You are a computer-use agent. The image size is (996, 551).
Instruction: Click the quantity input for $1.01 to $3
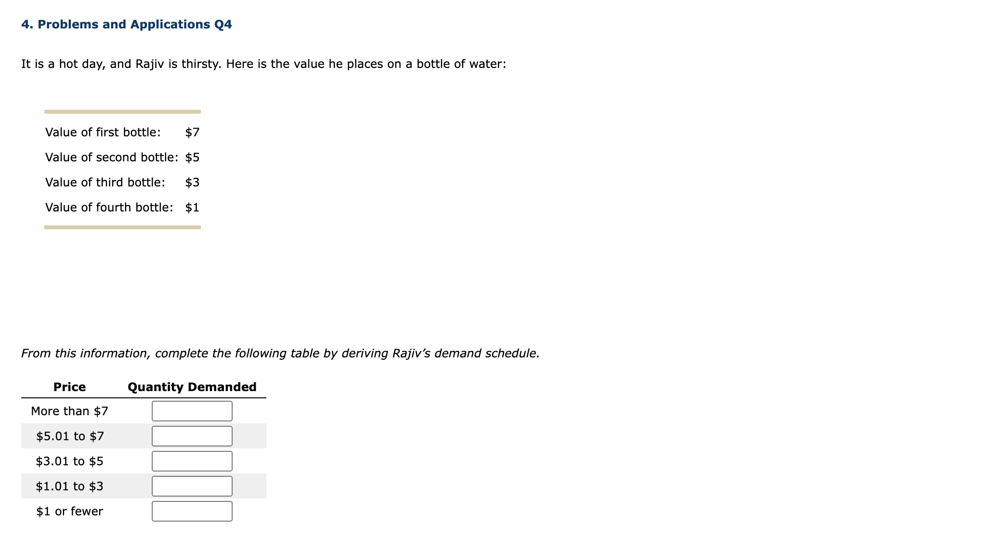pyautogui.click(x=192, y=486)
